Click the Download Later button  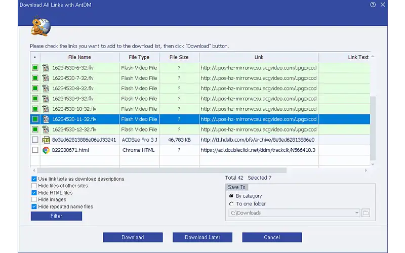point(202,237)
